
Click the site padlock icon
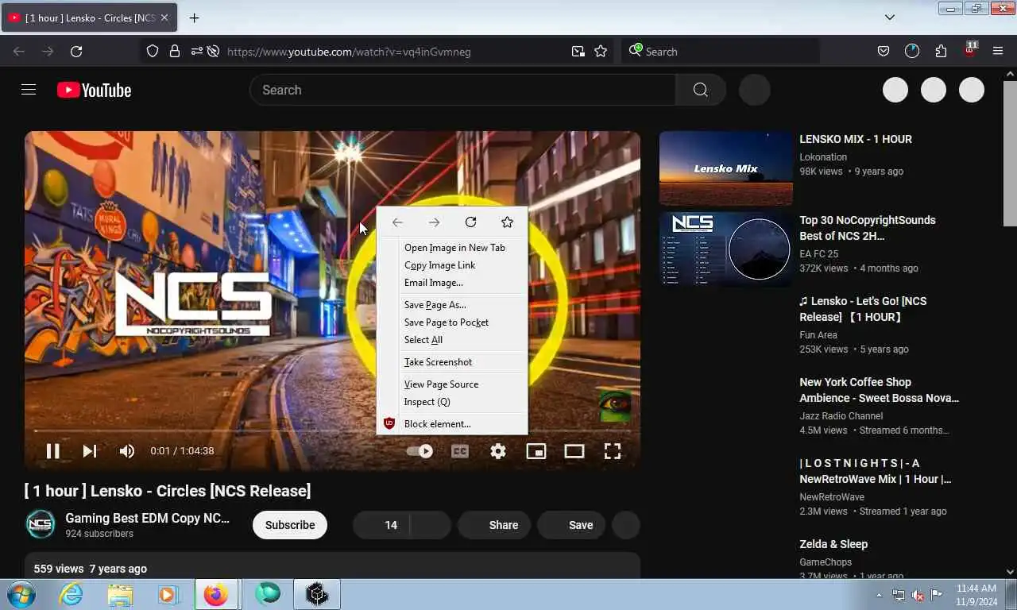click(x=175, y=52)
